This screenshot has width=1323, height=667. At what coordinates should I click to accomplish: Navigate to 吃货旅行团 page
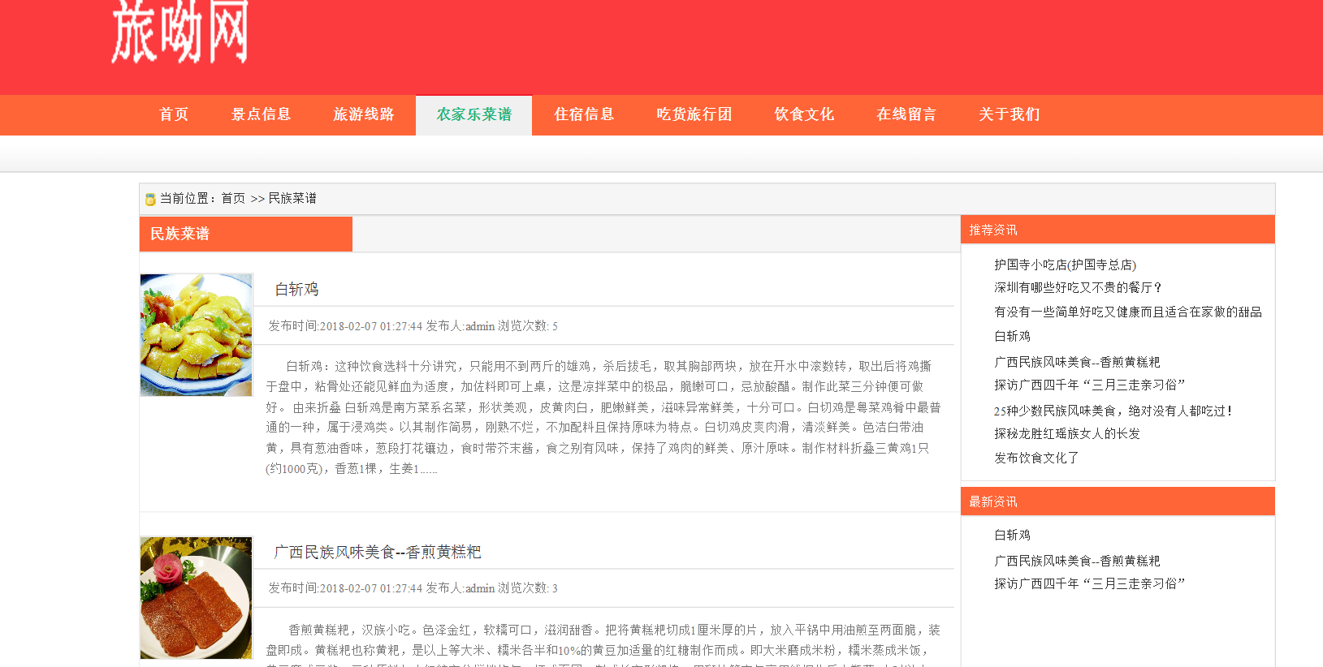[694, 114]
